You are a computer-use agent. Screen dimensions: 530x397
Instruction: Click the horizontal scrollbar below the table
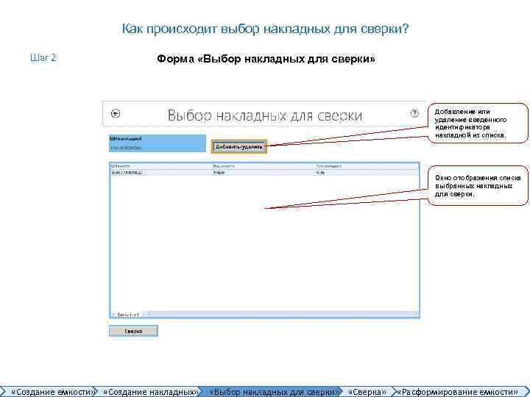pos(280,315)
